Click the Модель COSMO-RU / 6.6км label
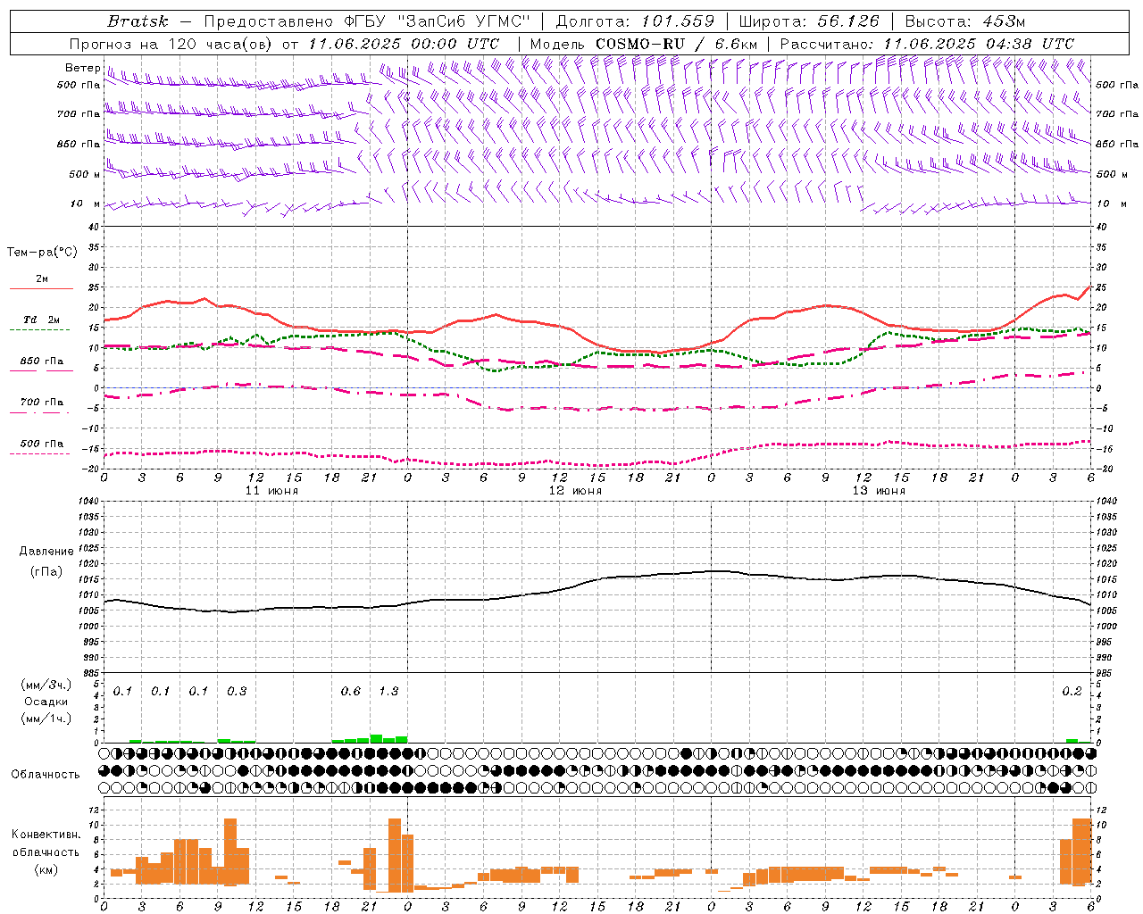This screenshot has height=914, width=1143. tap(644, 44)
